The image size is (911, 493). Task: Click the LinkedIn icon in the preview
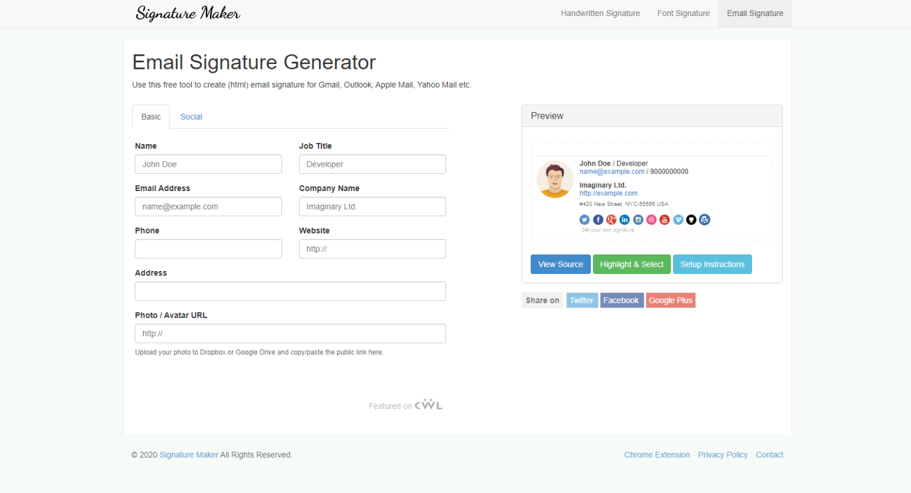point(625,220)
